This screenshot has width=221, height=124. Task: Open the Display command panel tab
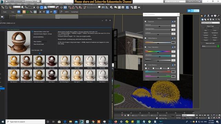coord(215,16)
